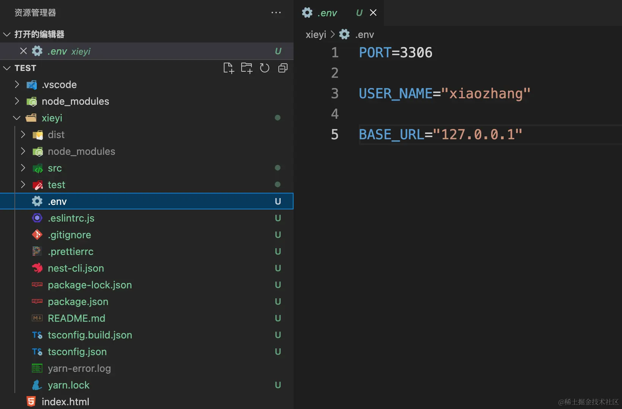Open the package.json file
The height and width of the screenshot is (409, 622).
point(78,302)
